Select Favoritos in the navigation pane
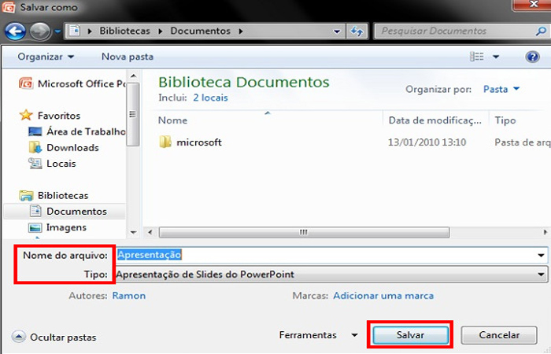This screenshot has height=354, width=551. tap(50, 115)
